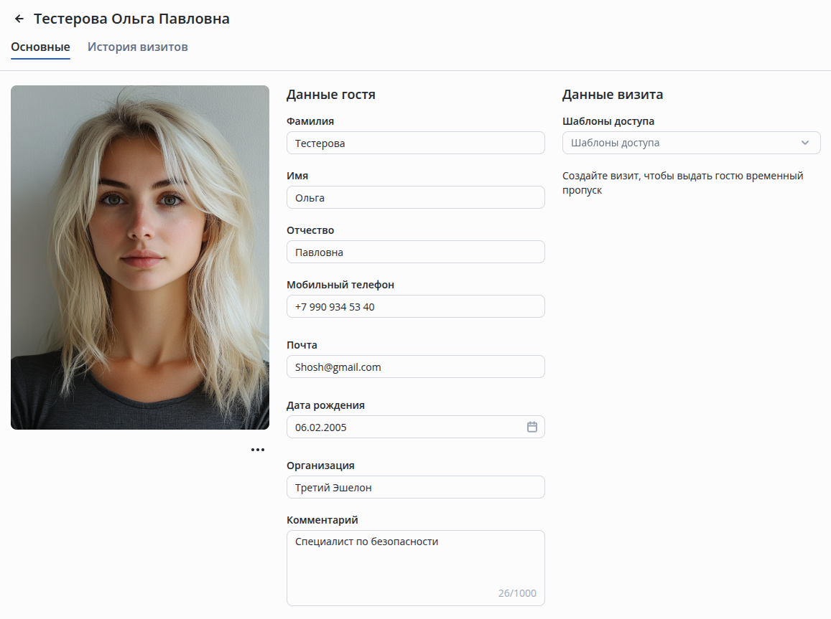Image resolution: width=831 pixels, height=619 pixels.
Task: Click the Дата рождения date field
Action: point(415,427)
